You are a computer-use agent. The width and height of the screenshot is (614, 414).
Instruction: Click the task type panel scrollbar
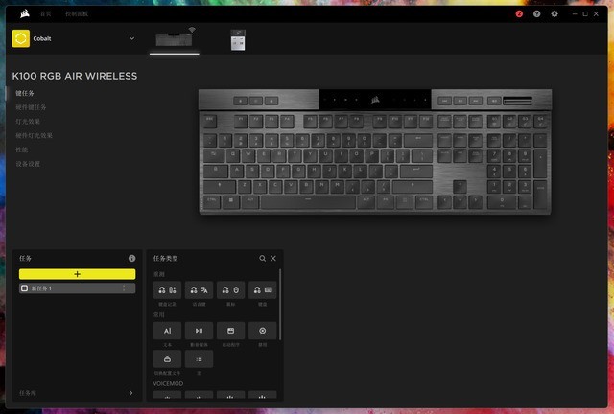click(280, 304)
